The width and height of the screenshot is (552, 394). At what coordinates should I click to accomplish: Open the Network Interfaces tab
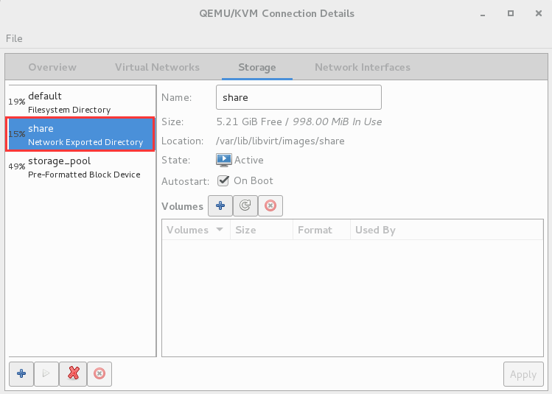(x=363, y=67)
